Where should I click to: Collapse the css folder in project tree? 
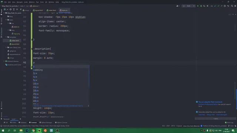(x=8, y=23)
